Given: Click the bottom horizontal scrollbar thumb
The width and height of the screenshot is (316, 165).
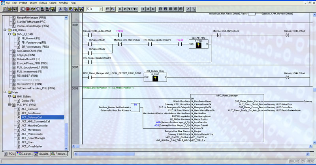Looking at the screenshot, I should coord(106,154).
